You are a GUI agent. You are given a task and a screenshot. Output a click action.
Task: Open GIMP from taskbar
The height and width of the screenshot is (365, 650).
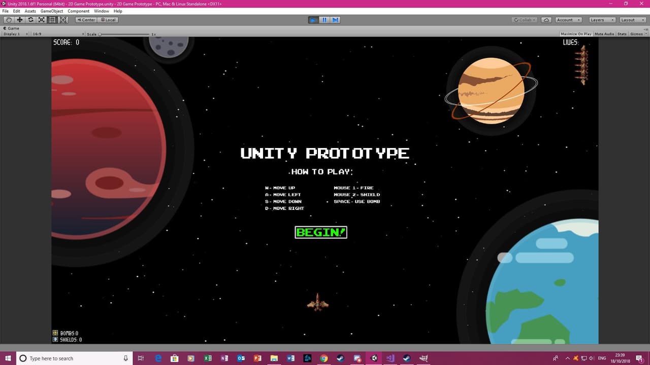point(423,358)
